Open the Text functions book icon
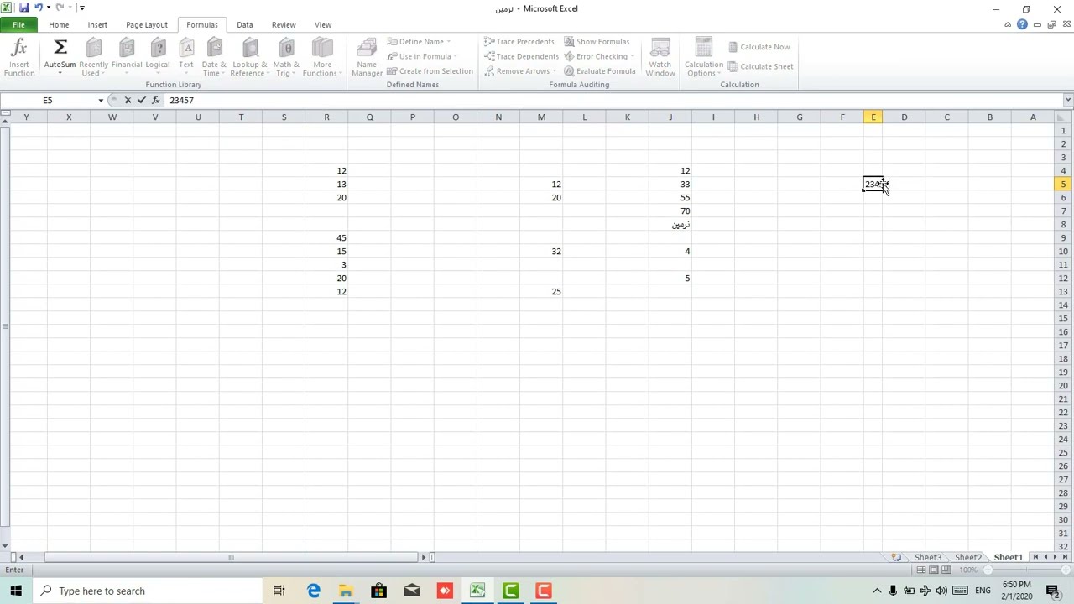The width and height of the screenshot is (1074, 604). (186, 49)
